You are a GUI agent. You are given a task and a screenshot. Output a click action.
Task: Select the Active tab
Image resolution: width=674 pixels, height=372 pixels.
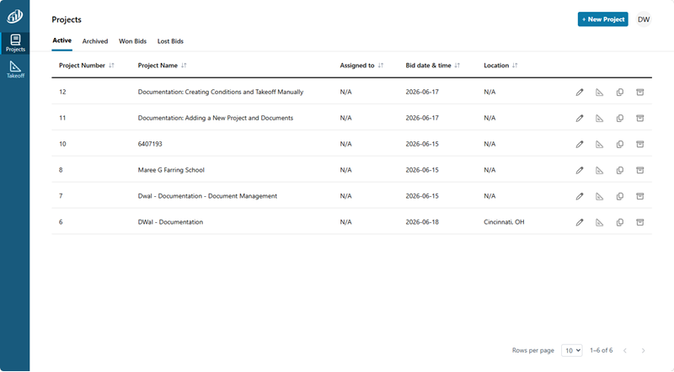62,40
